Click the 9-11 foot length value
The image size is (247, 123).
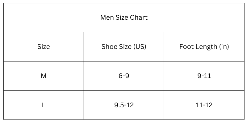click(204, 76)
